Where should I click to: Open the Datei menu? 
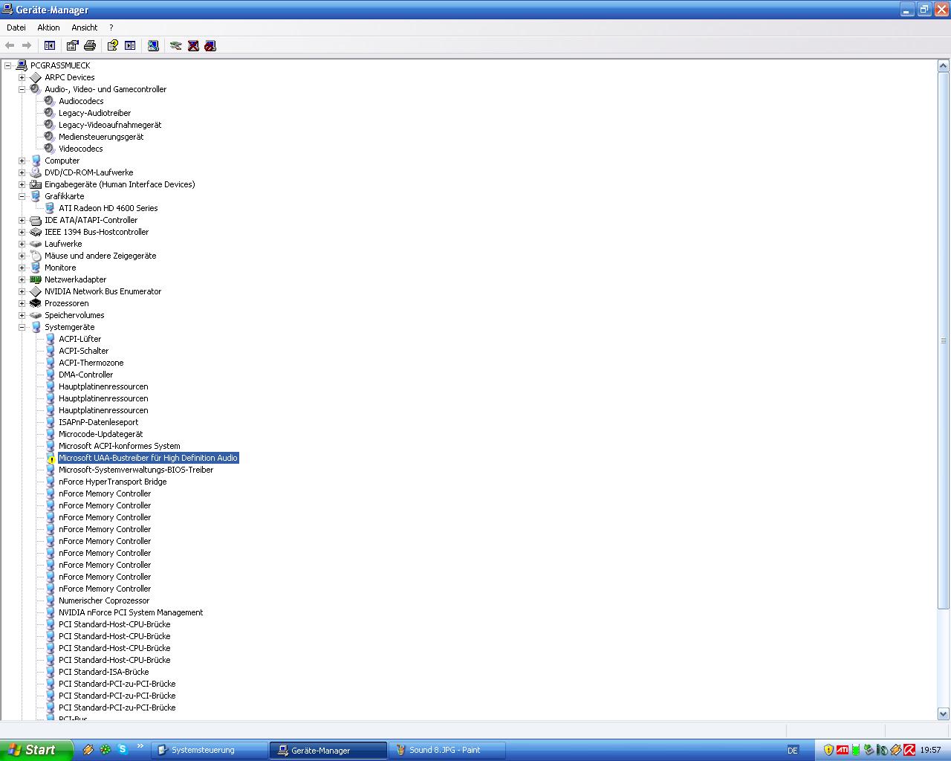[x=16, y=27]
